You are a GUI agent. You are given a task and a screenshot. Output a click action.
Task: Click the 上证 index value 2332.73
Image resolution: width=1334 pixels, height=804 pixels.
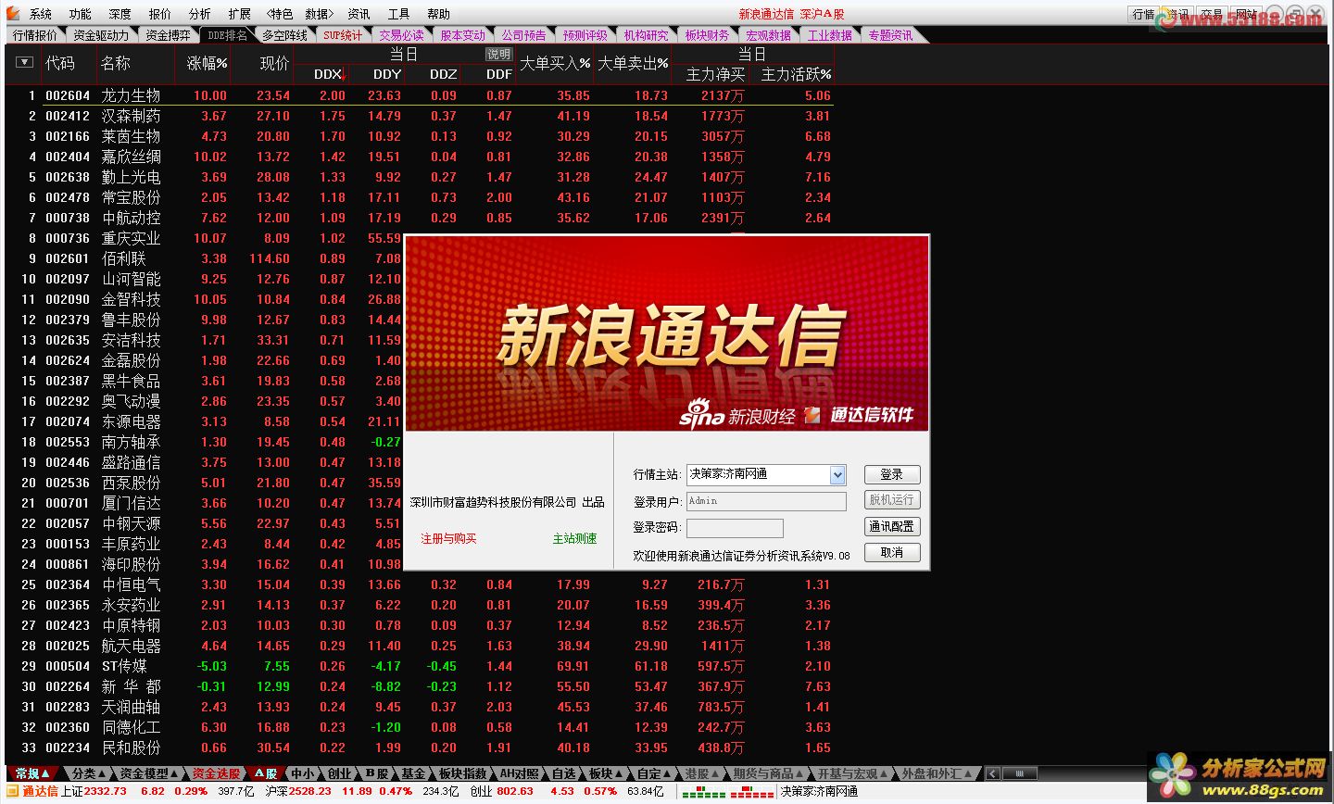click(105, 792)
